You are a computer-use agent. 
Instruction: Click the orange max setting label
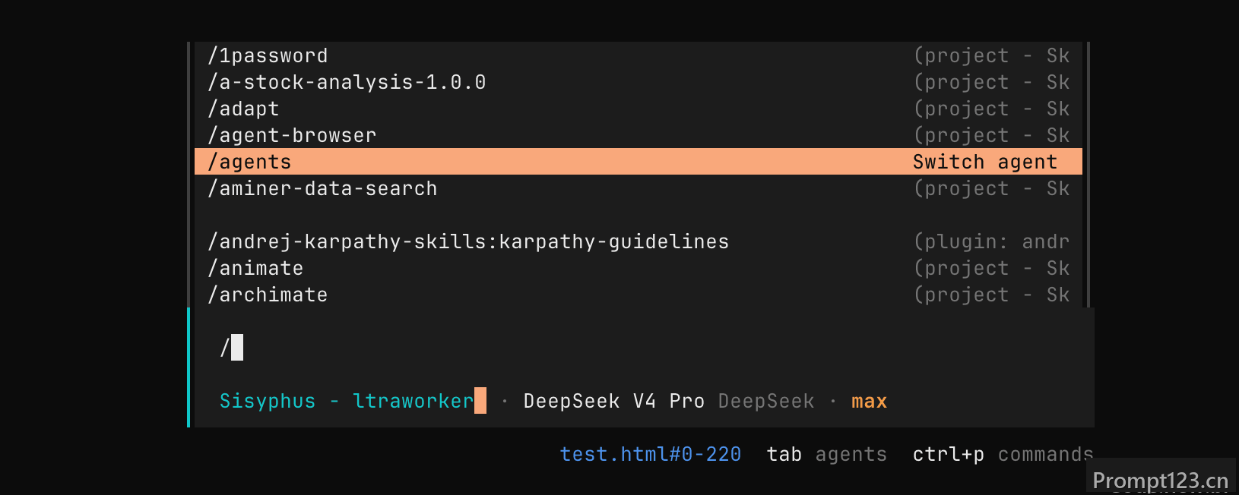(870, 402)
